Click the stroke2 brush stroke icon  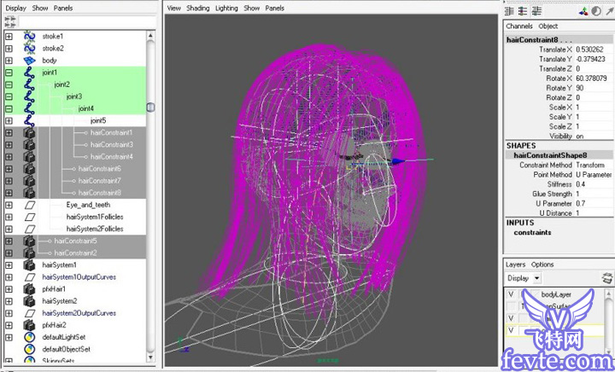(29, 49)
